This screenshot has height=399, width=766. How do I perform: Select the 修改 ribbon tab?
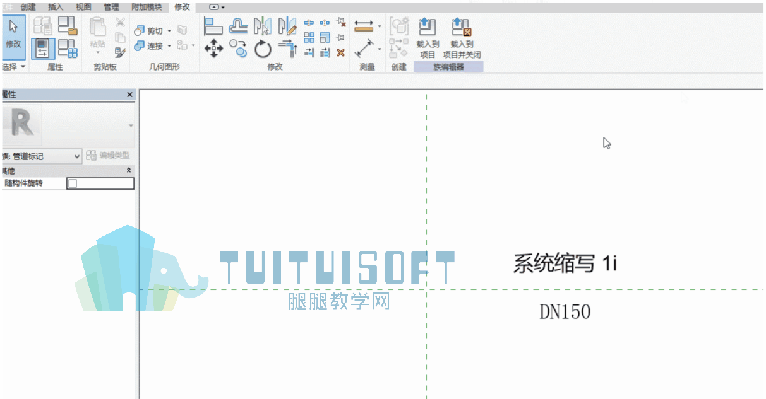coord(182,7)
